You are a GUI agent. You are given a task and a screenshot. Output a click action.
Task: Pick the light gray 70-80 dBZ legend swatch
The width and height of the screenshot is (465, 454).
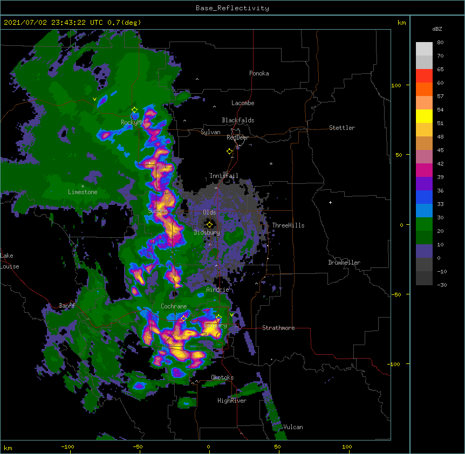coord(424,49)
